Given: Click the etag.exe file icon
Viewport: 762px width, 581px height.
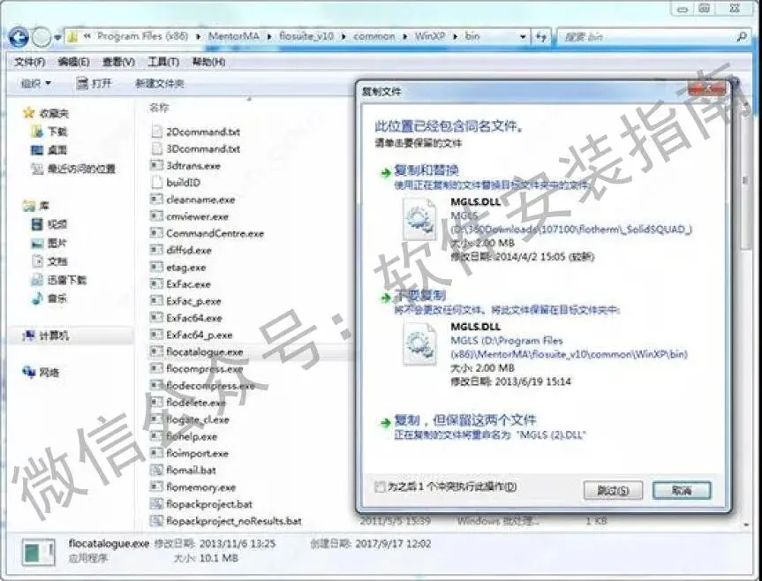Looking at the screenshot, I should click(x=156, y=268).
